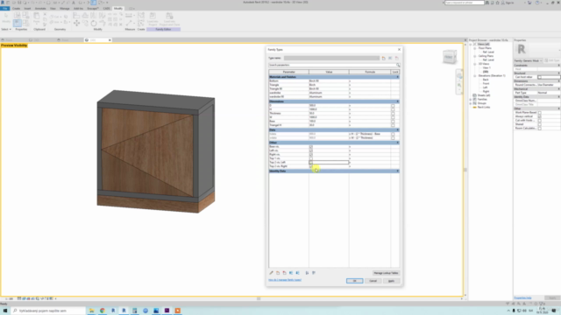561x315 pixels.
Task: Click the Windows taskbar search box
Action: pyautogui.click(x=48, y=311)
